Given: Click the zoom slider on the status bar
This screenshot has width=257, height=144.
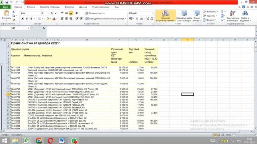Looking at the screenshot, I should [245, 135].
